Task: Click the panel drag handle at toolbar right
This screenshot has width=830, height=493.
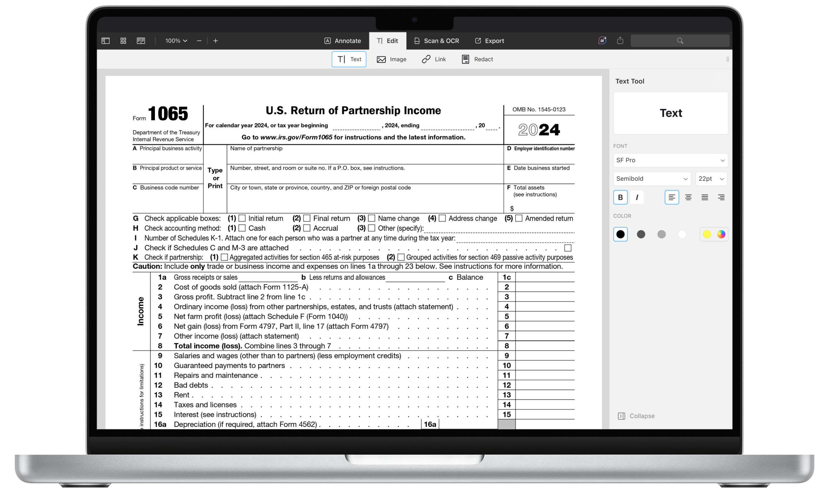Action: (727, 59)
